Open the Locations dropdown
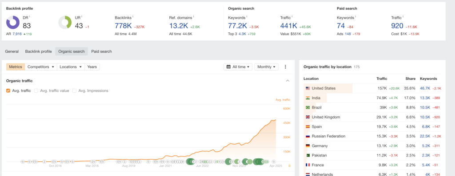 [71, 67]
